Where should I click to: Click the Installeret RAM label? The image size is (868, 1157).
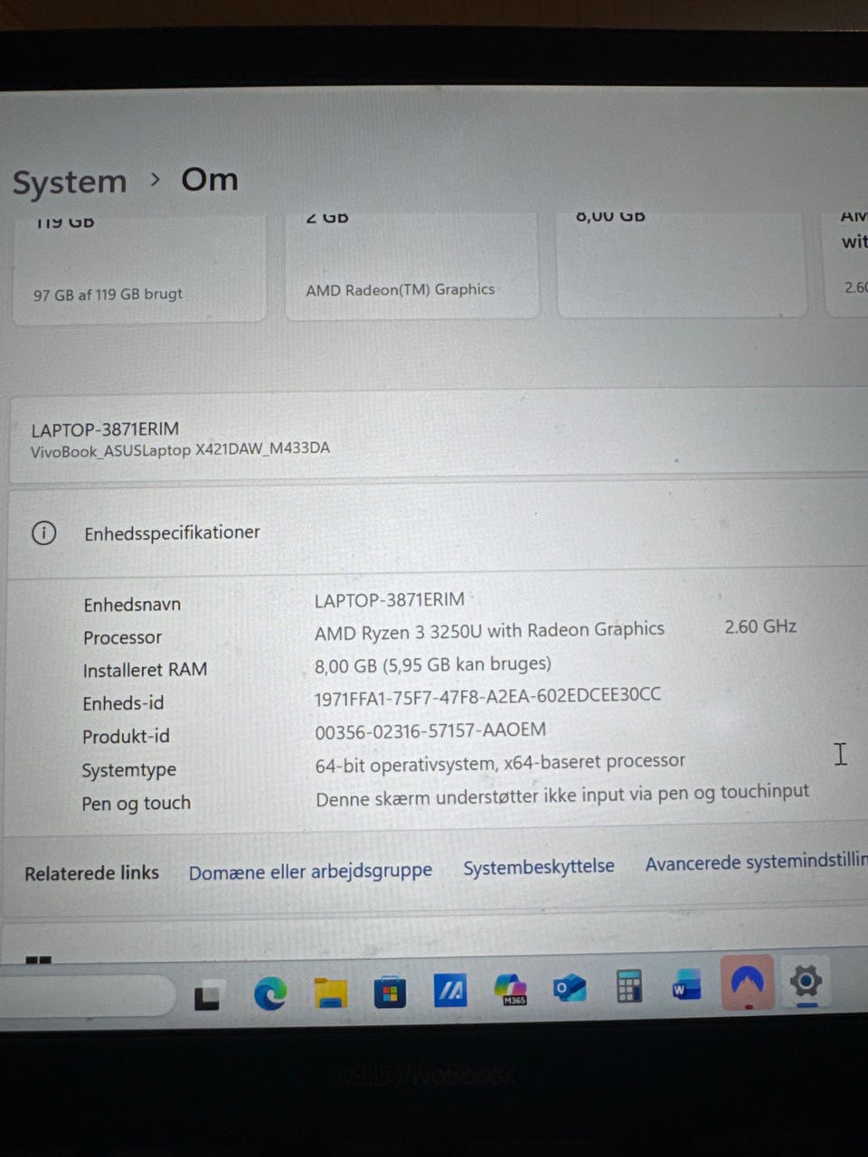(145, 670)
